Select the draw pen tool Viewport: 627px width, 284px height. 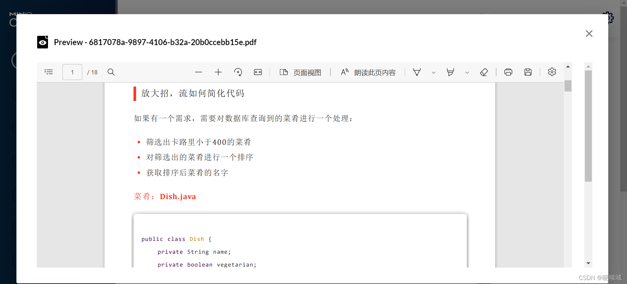[417, 72]
